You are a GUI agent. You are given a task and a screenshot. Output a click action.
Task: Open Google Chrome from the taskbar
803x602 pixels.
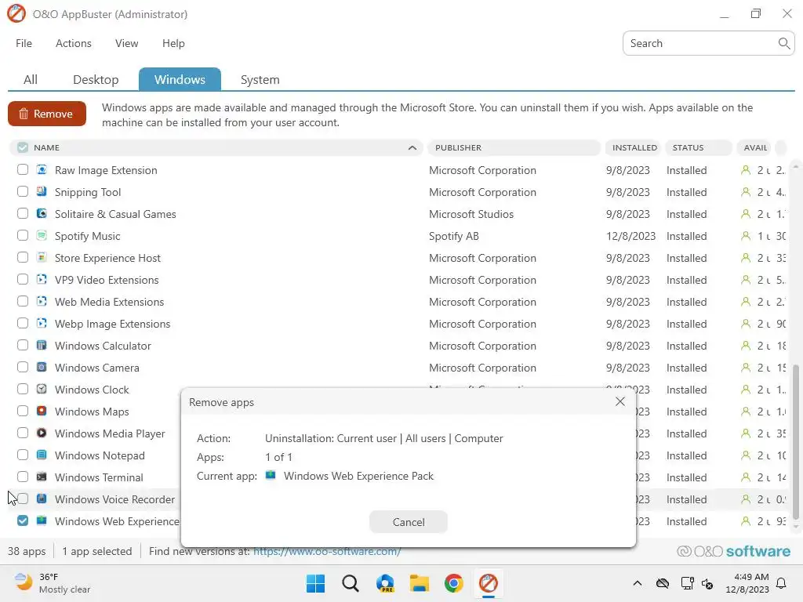point(454,583)
